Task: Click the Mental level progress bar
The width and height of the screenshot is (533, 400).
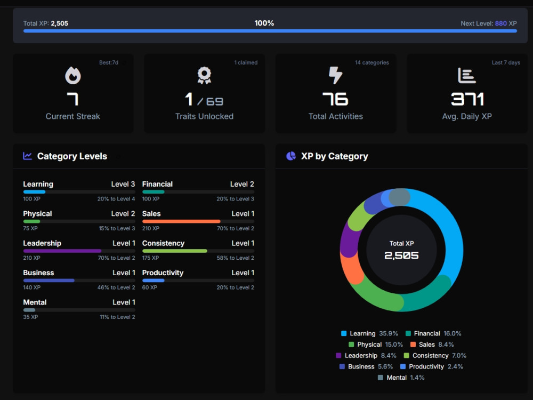Action: click(x=79, y=310)
